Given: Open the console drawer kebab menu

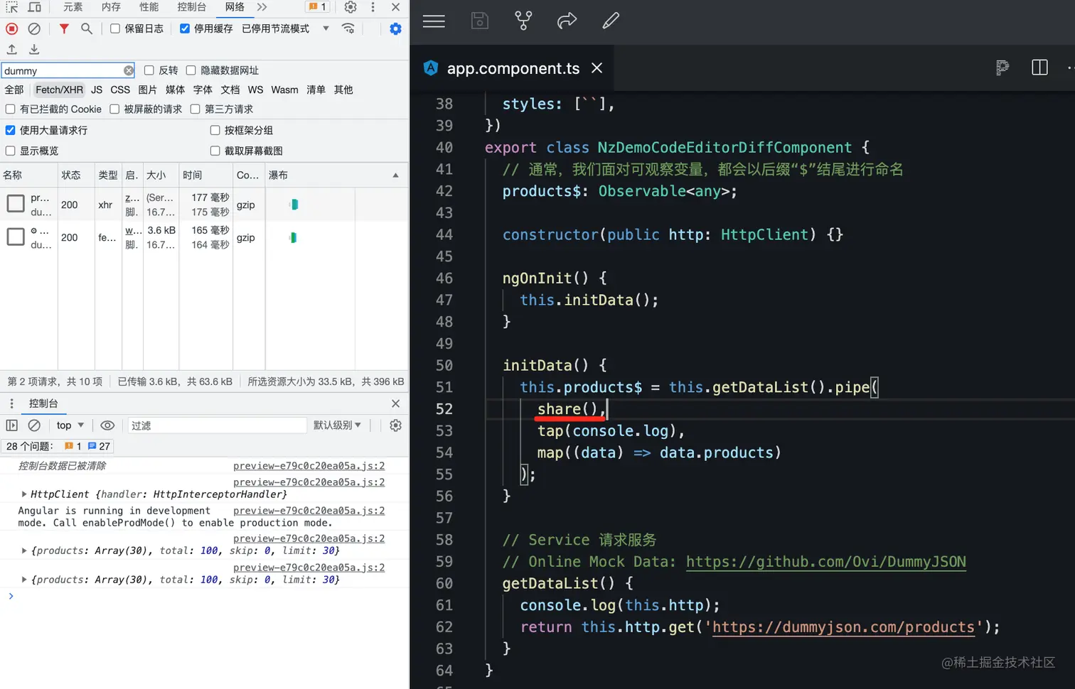Looking at the screenshot, I should pos(11,403).
